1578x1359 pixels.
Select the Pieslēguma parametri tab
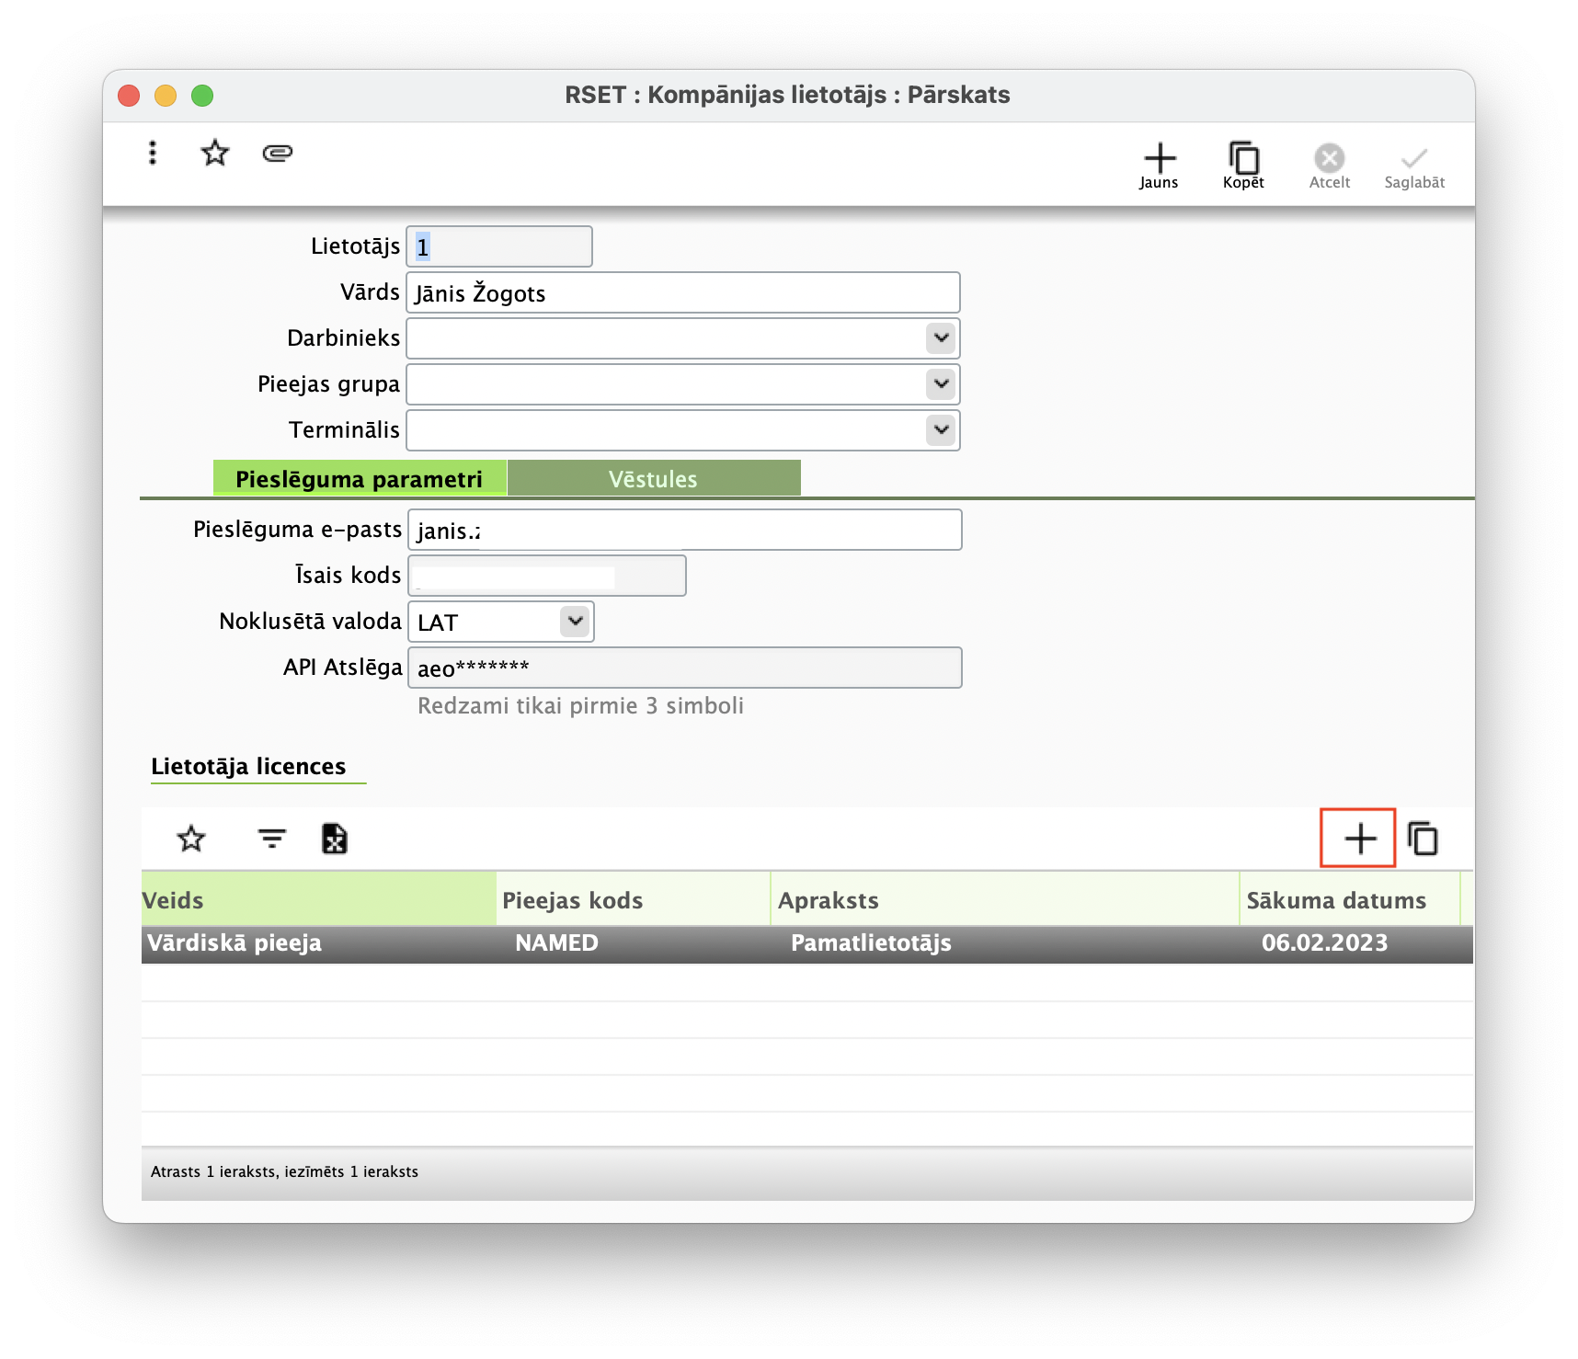[360, 479]
